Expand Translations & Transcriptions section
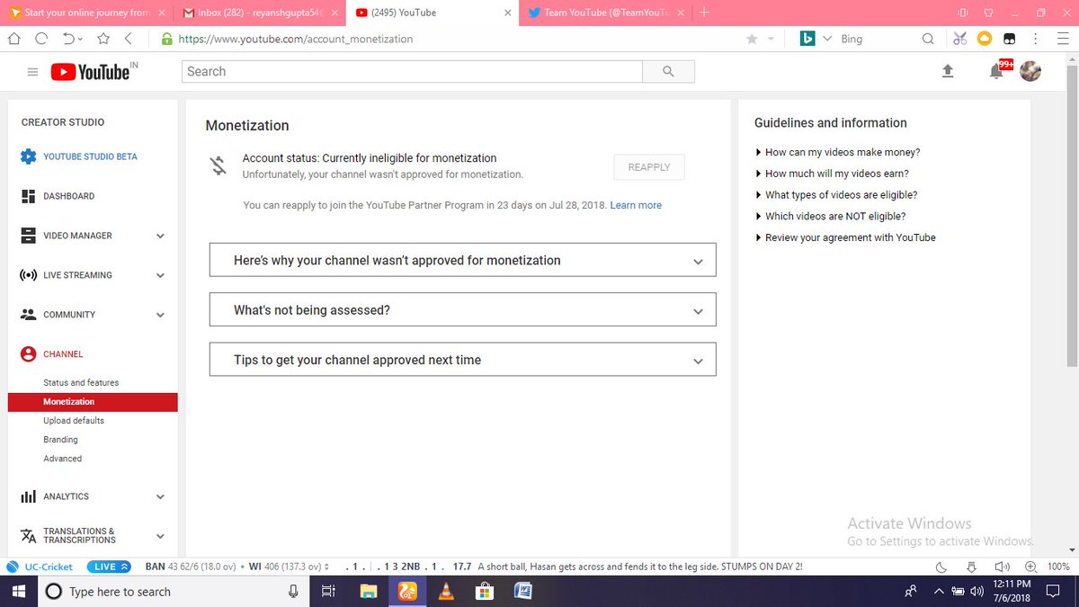 (x=160, y=536)
